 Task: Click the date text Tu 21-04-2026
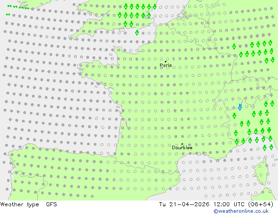click(x=184, y=204)
